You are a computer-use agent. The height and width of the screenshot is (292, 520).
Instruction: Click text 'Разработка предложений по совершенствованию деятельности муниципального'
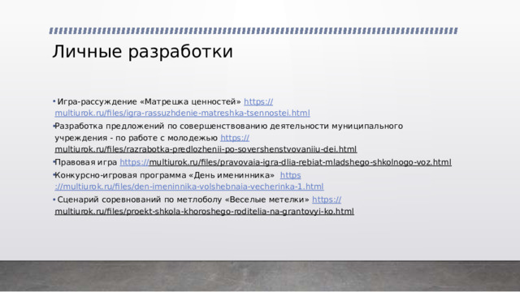[x=229, y=127]
